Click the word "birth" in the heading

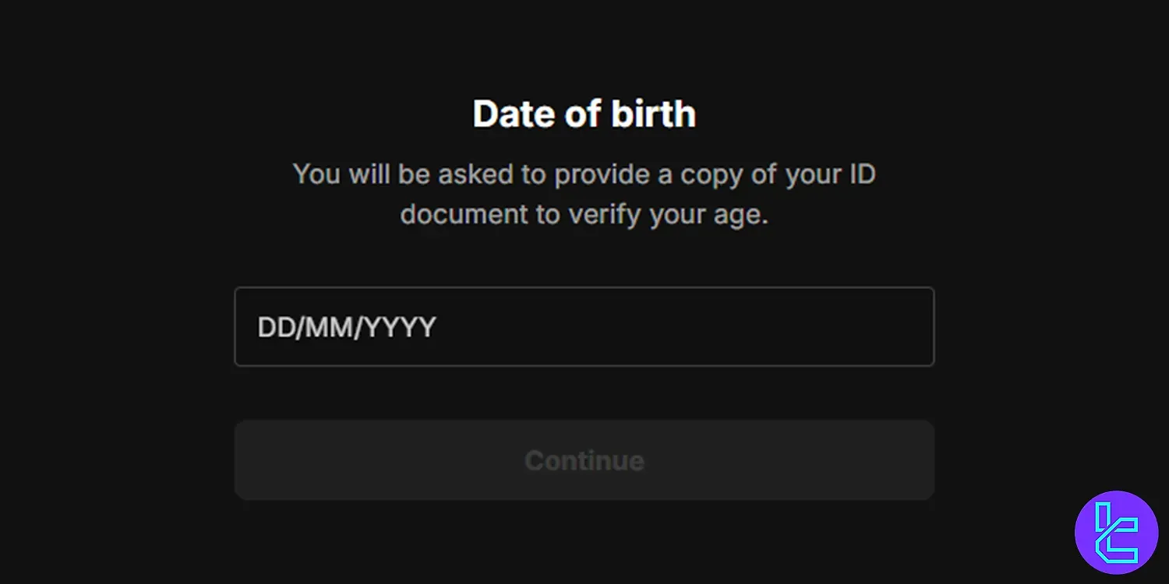point(653,114)
